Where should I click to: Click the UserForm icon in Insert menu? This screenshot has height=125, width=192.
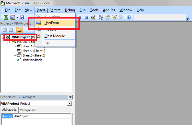pos(39,23)
